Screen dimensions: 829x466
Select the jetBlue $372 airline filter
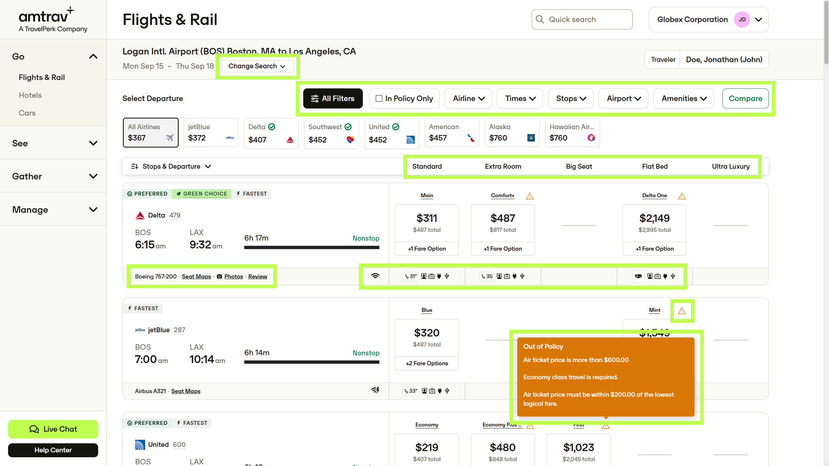[x=211, y=133]
